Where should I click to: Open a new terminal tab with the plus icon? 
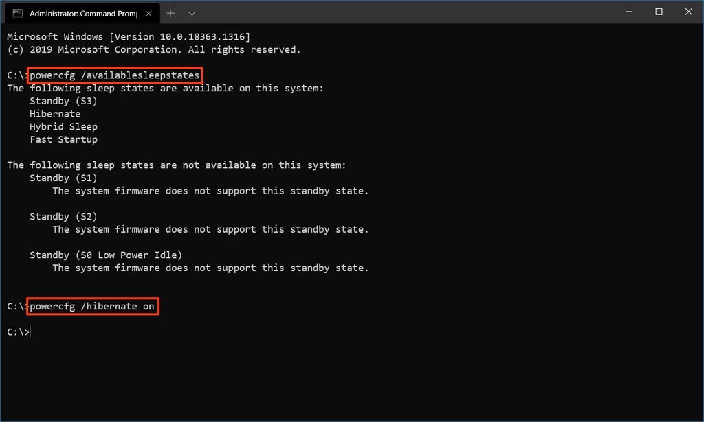170,12
